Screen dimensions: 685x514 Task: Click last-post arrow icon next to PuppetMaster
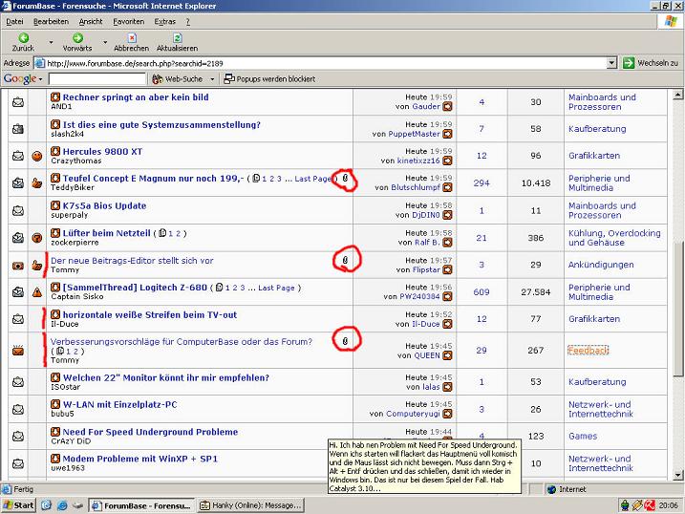(x=447, y=134)
